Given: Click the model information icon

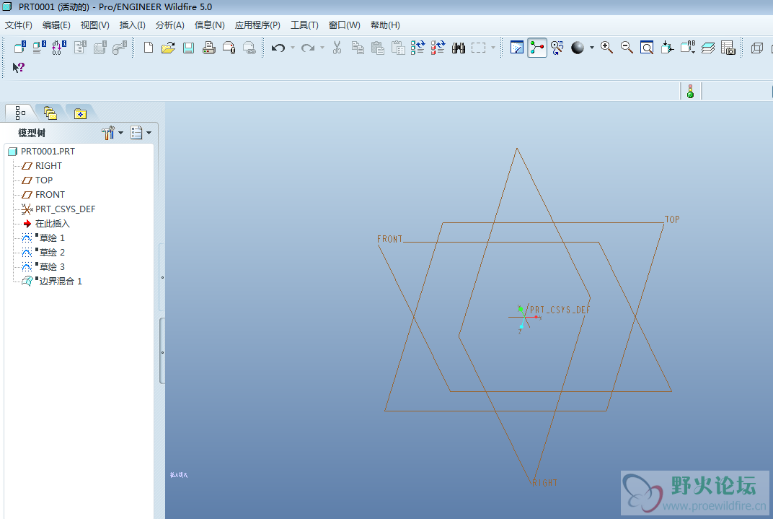Looking at the screenshot, I should 40,48.
